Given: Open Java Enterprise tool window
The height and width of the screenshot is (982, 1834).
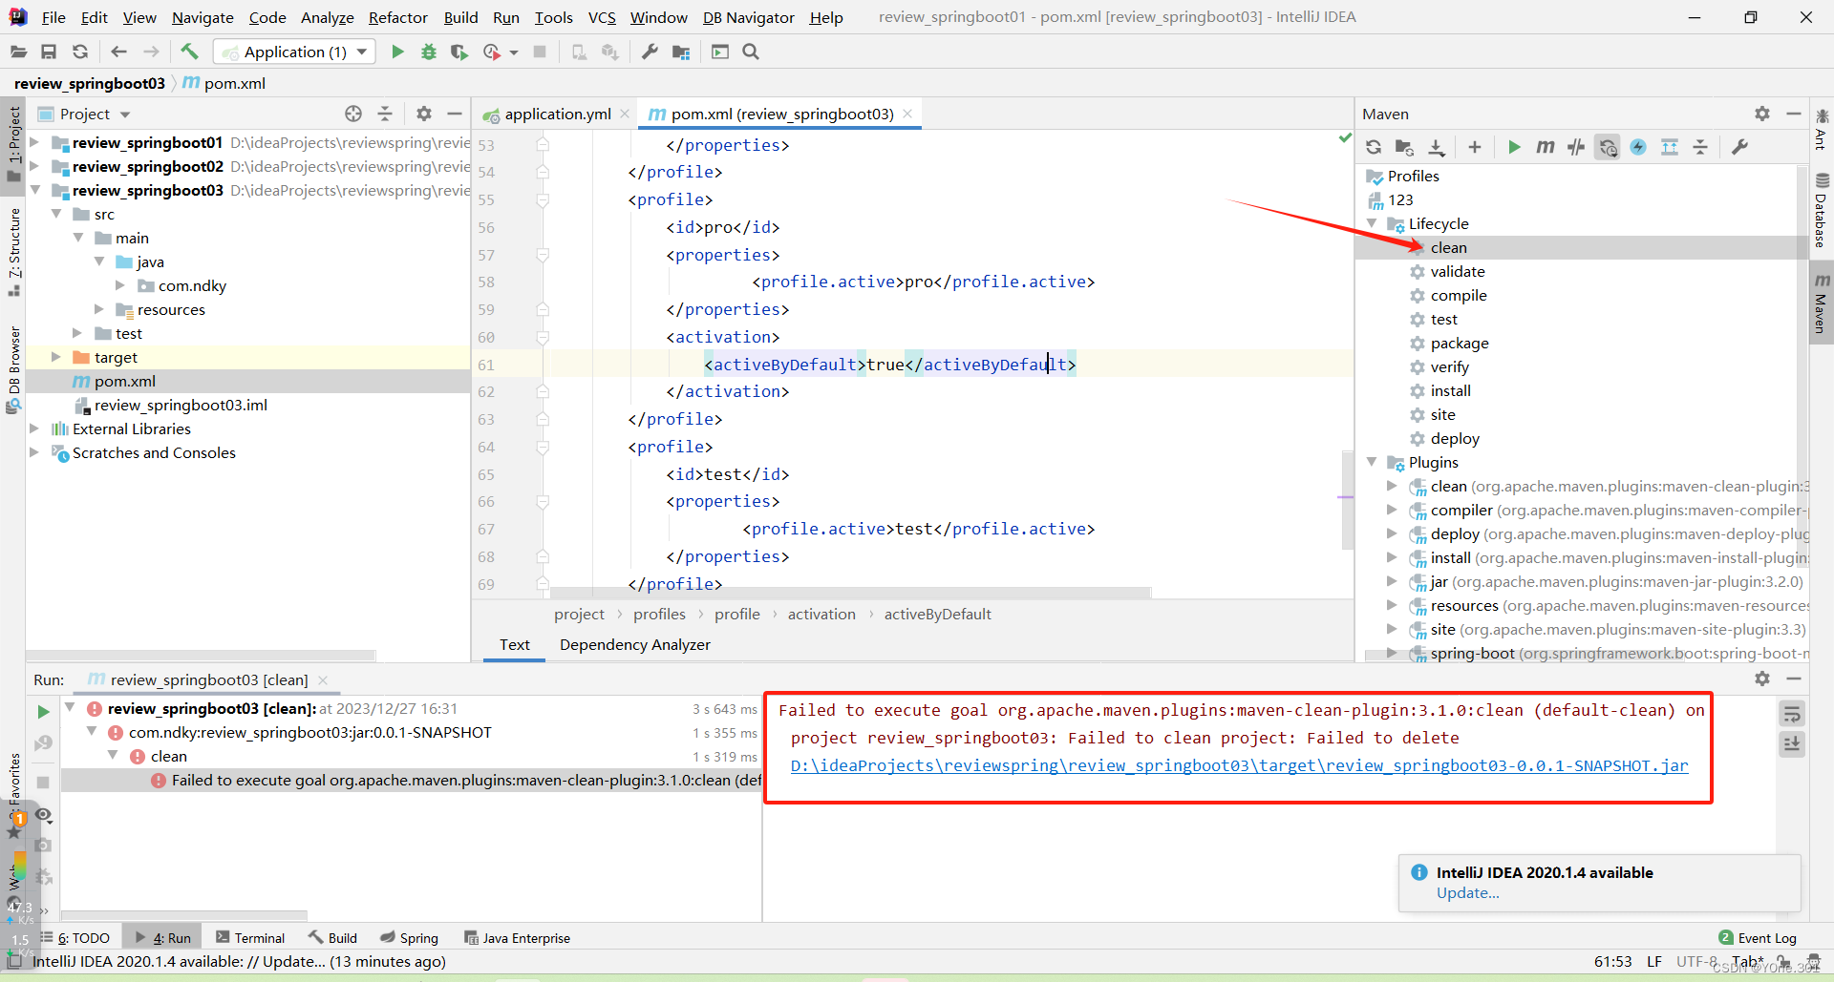Looking at the screenshot, I should click(517, 938).
